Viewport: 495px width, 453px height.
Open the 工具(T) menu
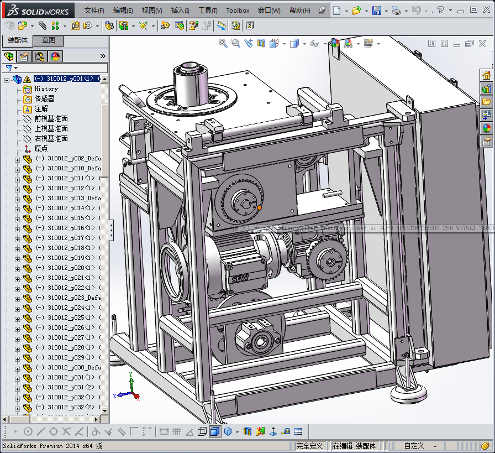click(x=208, y=11)
